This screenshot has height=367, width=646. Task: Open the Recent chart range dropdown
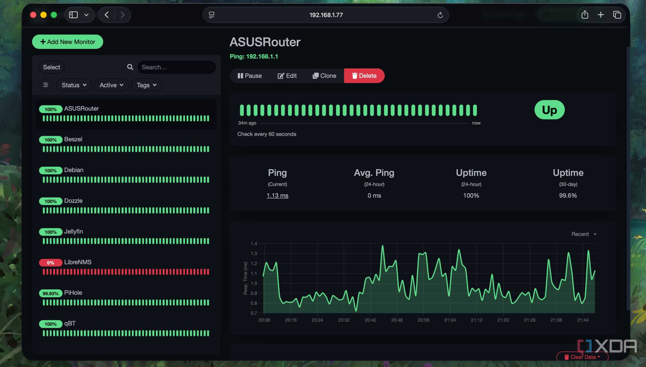click(584, 234)
